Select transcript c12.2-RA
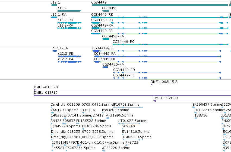The height and width of the screenshot is (152, 231). (69, 28)
